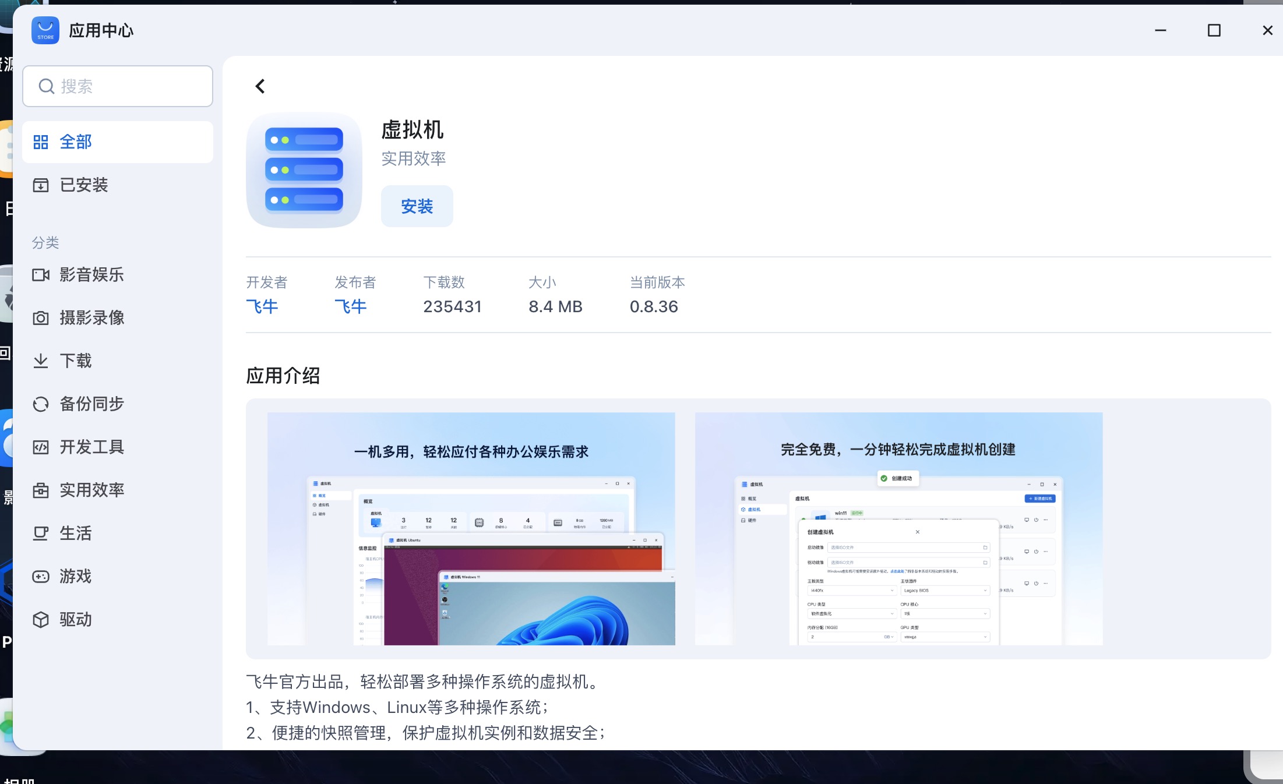
Task: Install the 虚拟机 app
Action: 417,206
